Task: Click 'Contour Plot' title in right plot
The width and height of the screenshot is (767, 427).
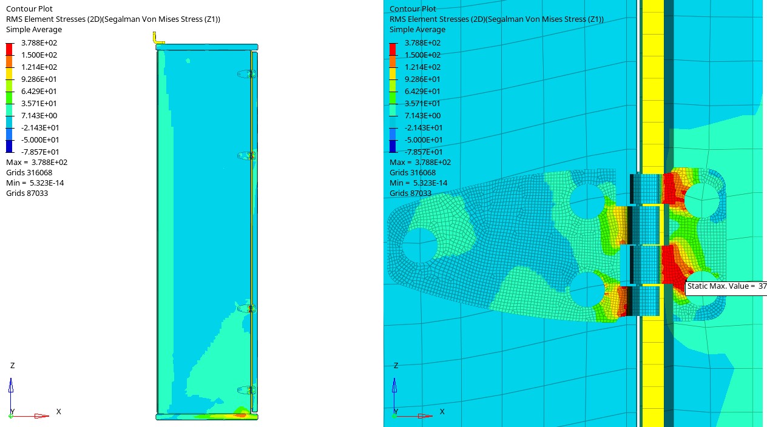Action: click(413, 9)
